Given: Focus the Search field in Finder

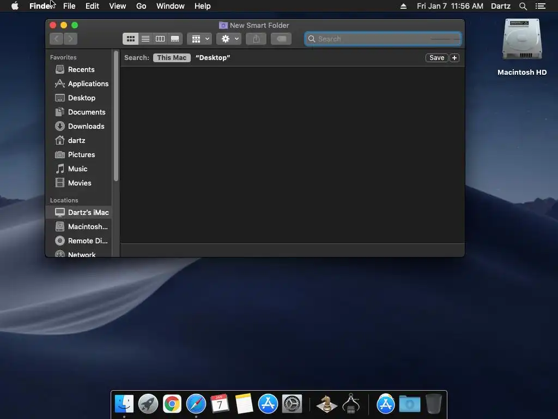Looking at the screenshot, I should point(383,39).
